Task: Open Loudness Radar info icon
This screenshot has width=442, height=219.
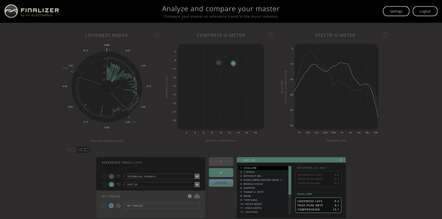Action: point(156,35)
